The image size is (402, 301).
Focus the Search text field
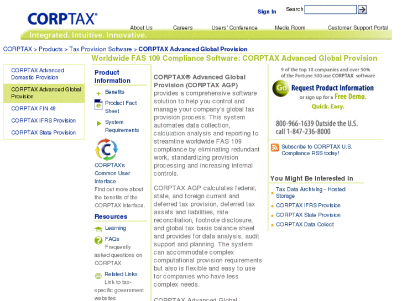[330, 9]
